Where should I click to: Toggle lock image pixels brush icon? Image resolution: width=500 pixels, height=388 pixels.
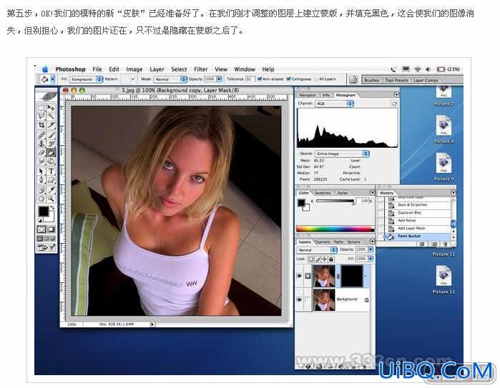point(318,259)
